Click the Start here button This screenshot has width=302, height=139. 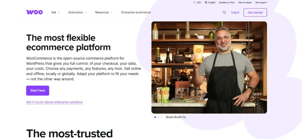click(38, 90)
